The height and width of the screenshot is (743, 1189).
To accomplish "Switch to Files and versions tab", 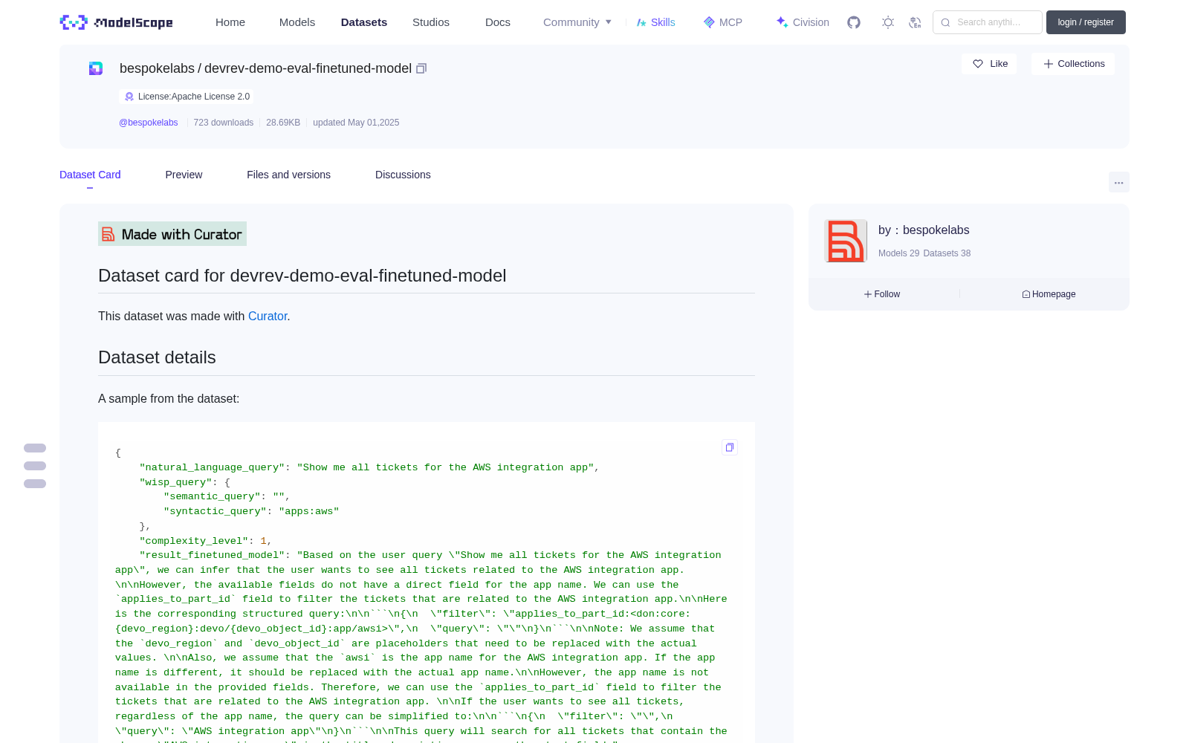I will coord(288,175).
